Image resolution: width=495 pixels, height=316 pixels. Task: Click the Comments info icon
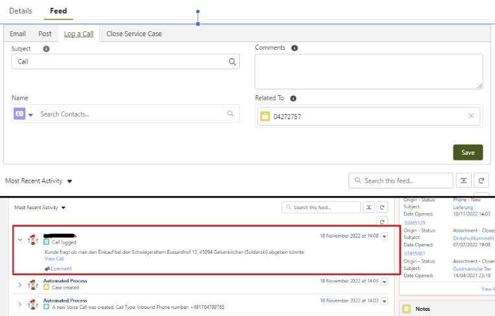tap(295, 48)
